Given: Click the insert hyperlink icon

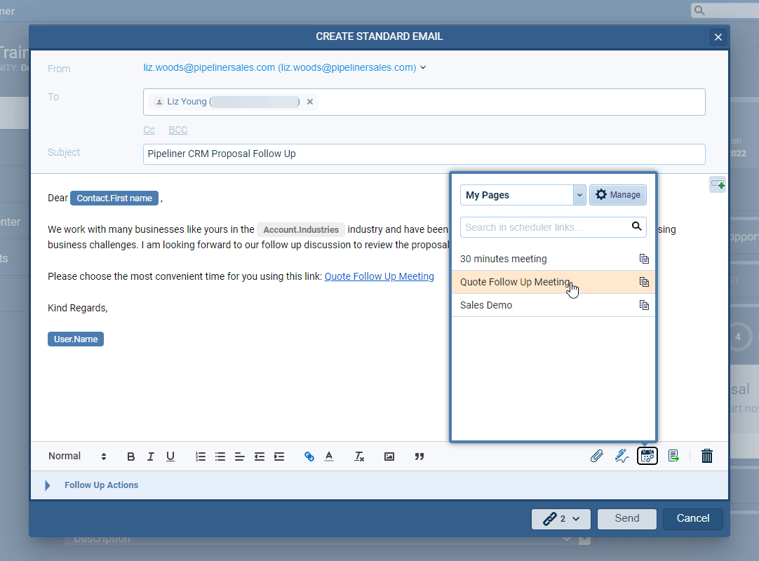Looking at the screenshot, I should [x=309, y=457].
